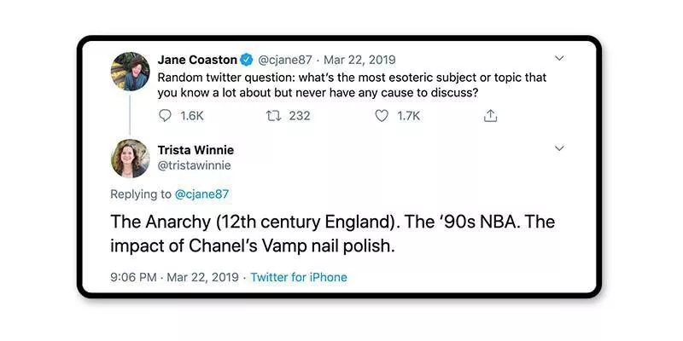The image size is (683, 341).
Task: Click the blue verified badge
Action: [247, 60]
